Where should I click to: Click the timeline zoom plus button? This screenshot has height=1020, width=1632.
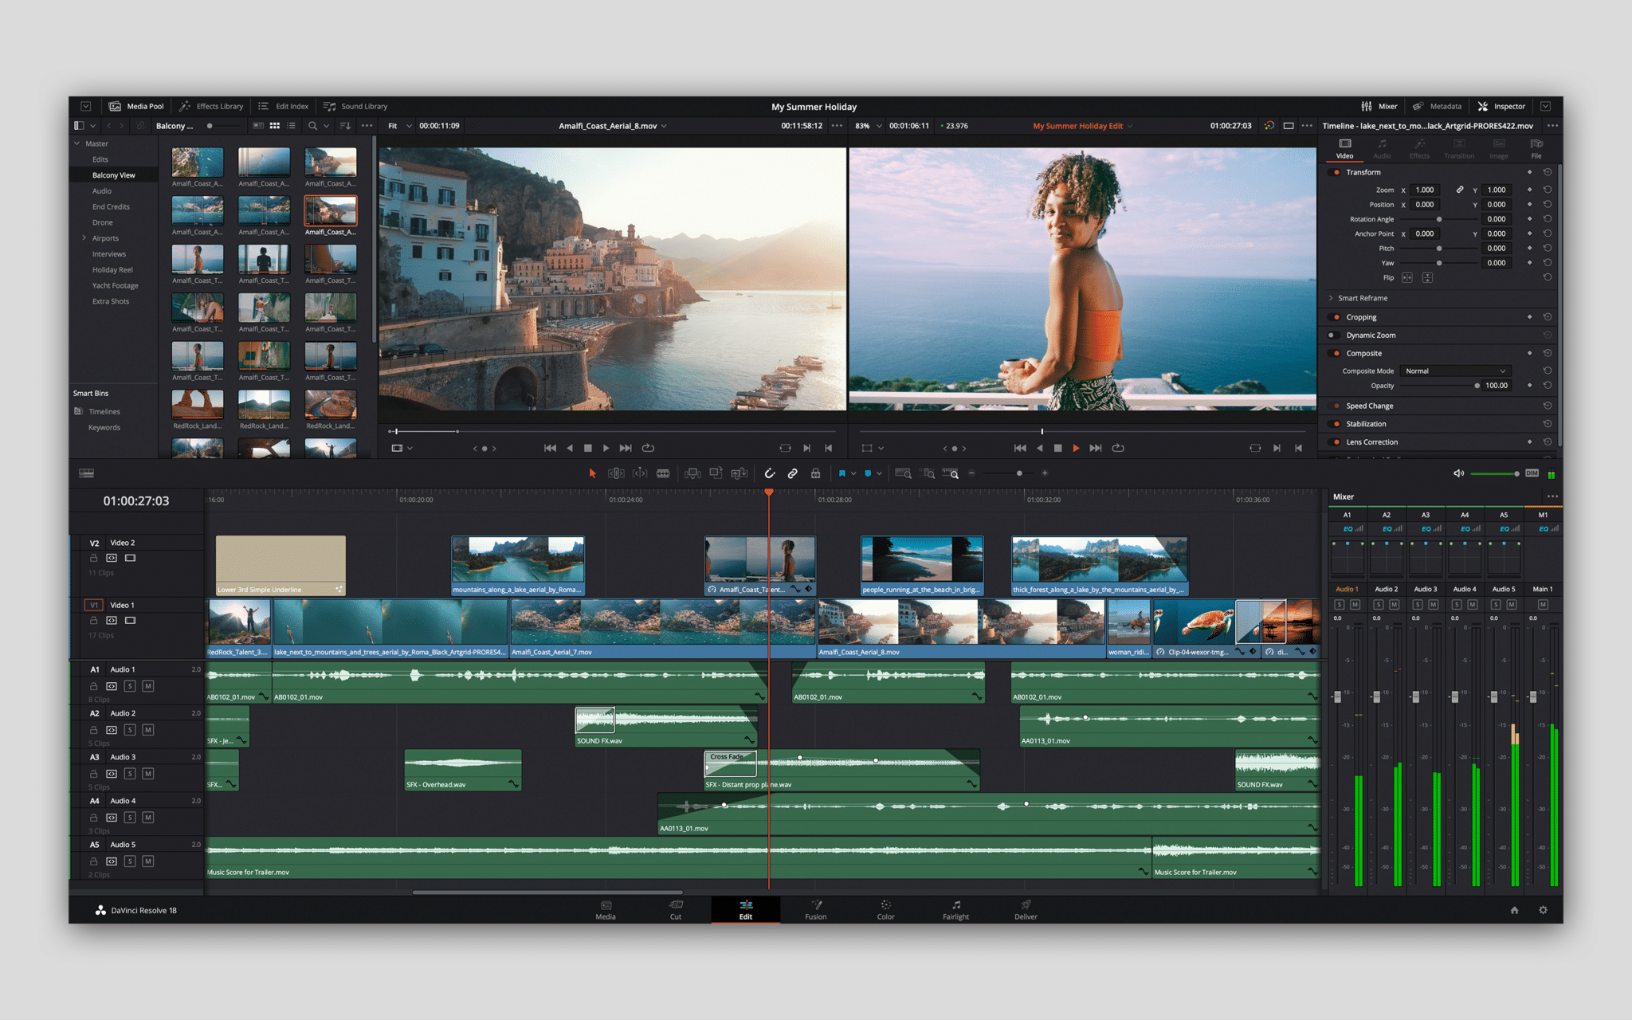point(1045,473)
